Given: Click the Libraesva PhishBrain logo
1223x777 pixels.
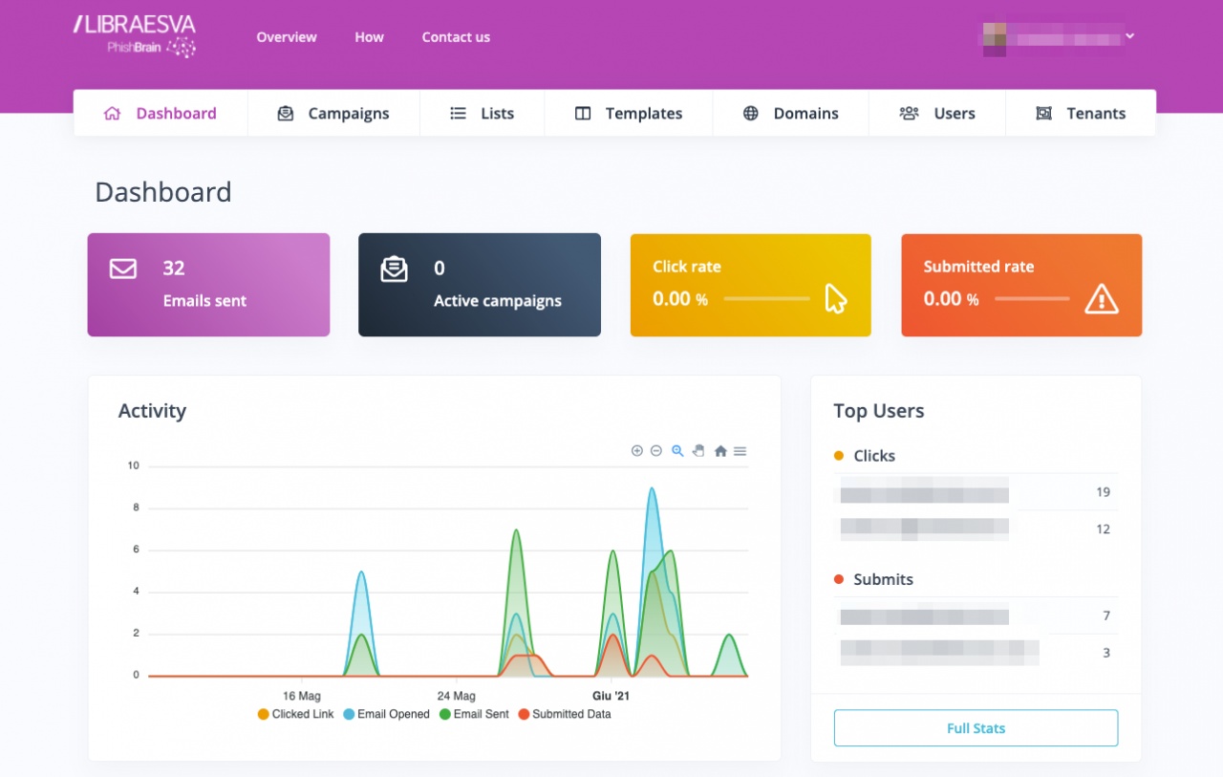Looking at the screenshot, I should click(136, 36).
